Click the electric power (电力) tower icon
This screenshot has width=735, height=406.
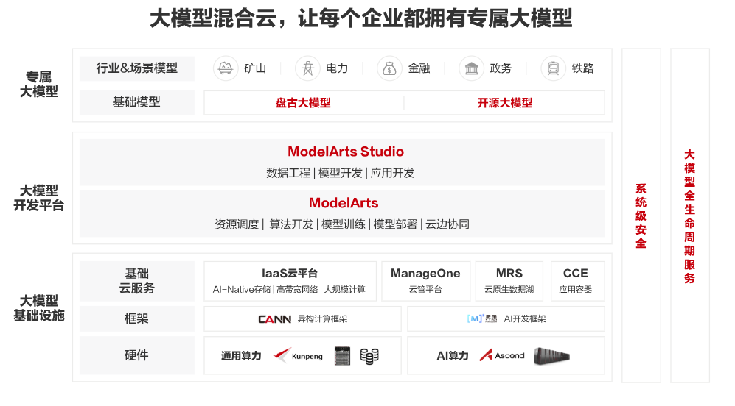[x=307, y=68]
